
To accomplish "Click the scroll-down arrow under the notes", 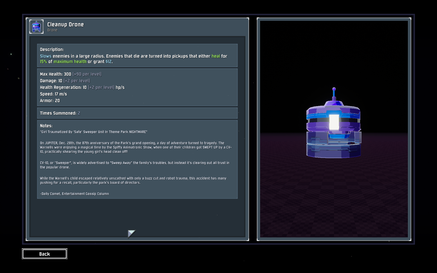I will pyautogui.click(x=132, y=233).
